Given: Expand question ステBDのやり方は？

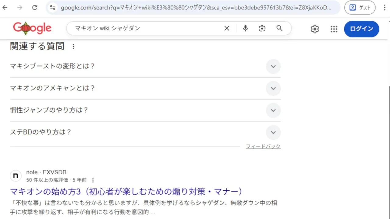Looking at the screenshot, I should 145,132.
